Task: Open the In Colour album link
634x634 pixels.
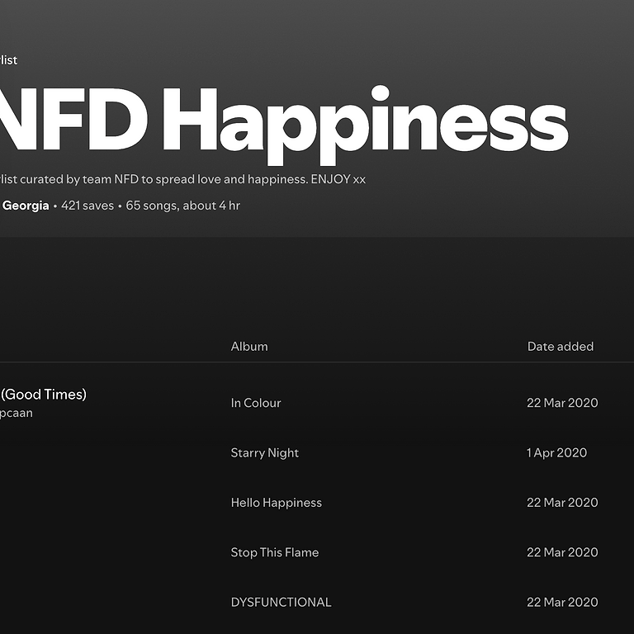Action: pos(256,403)
